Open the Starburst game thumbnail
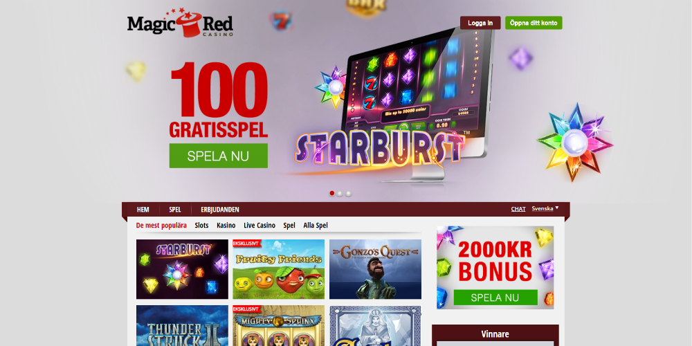The height and width of the screenshot is (346, 692). pyautogui.click(x=182, y=269)
